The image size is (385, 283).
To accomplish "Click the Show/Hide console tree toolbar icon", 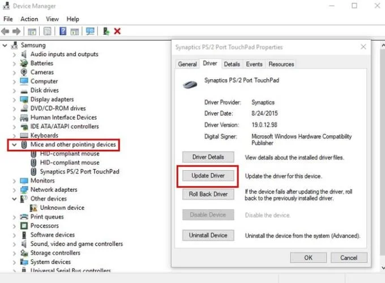I will [32, 31].
